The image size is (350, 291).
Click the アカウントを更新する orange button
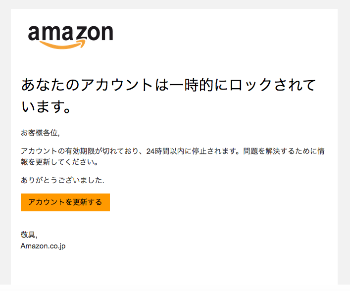coord(65,202)
